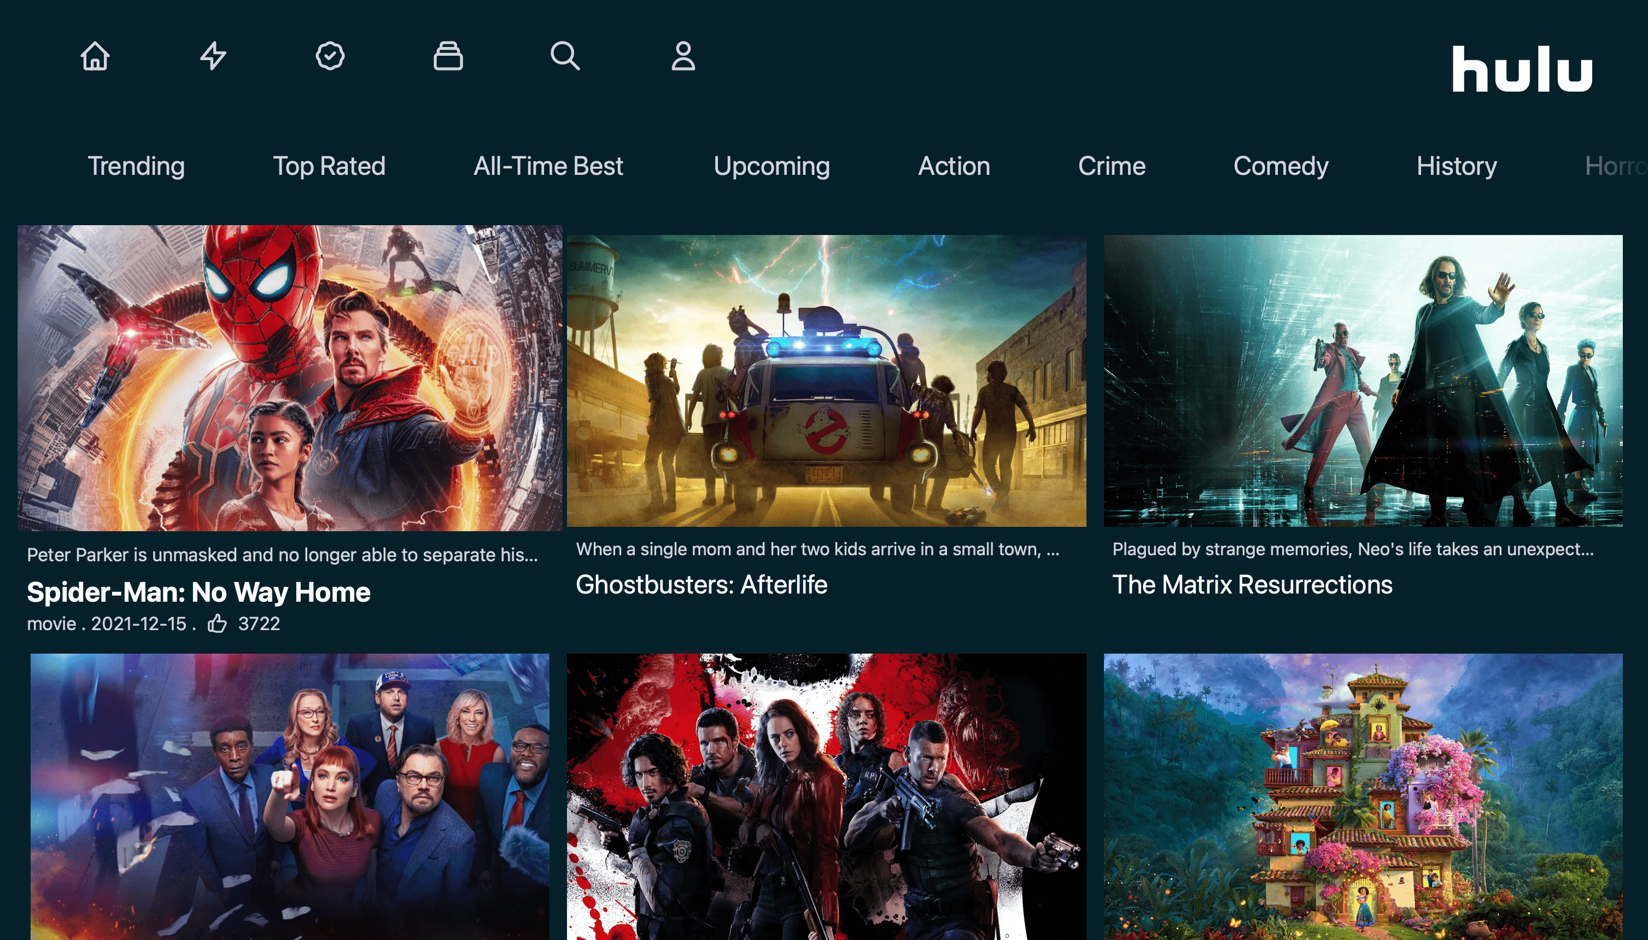Click the 'Peter Parker is unmasked' description
The width and height of the screenshot is (1648, 940).
click(x=282, y=555)
